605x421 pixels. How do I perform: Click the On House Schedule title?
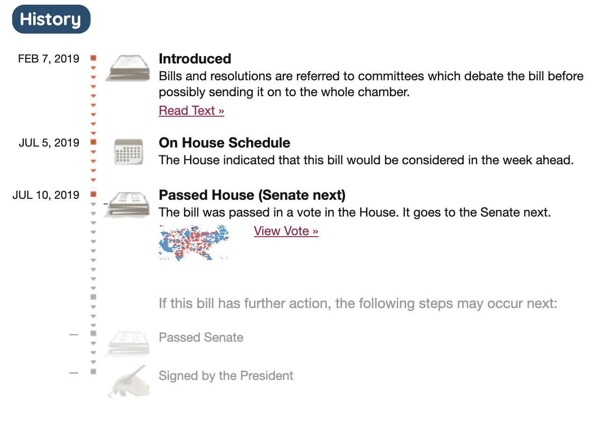pos(224,143)
